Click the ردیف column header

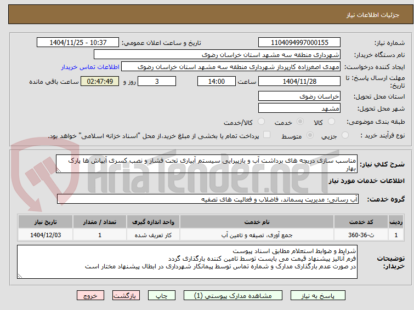396,222
